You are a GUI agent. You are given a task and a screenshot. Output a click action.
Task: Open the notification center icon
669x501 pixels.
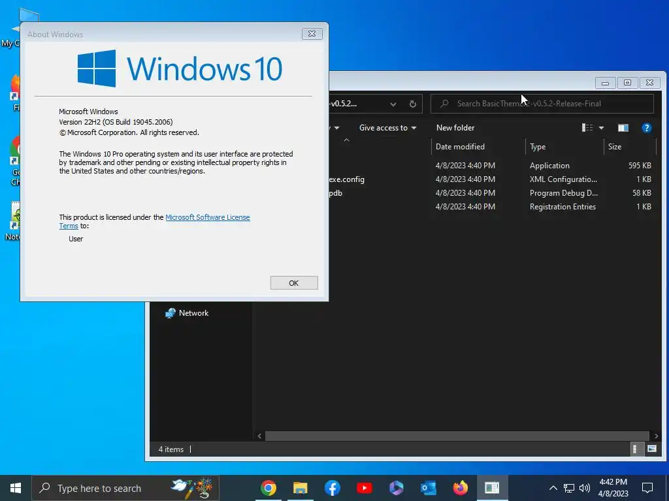647,488
